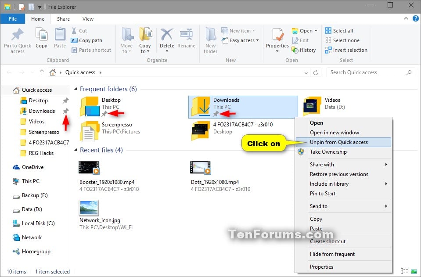Select Network_icon.jpg file
Viewport: 421px width, 277px height.
(106, 215)
